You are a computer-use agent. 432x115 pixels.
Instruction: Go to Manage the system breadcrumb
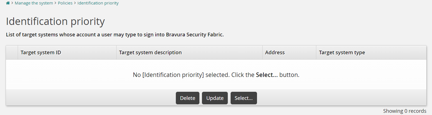coord(34,3)
